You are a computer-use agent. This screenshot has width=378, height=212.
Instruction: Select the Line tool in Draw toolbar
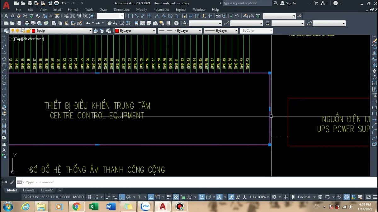(4, 41)
